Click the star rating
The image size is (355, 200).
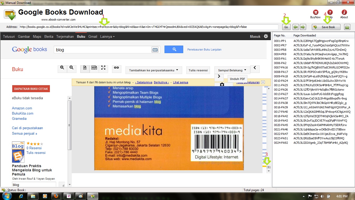[x=35, y=144]
